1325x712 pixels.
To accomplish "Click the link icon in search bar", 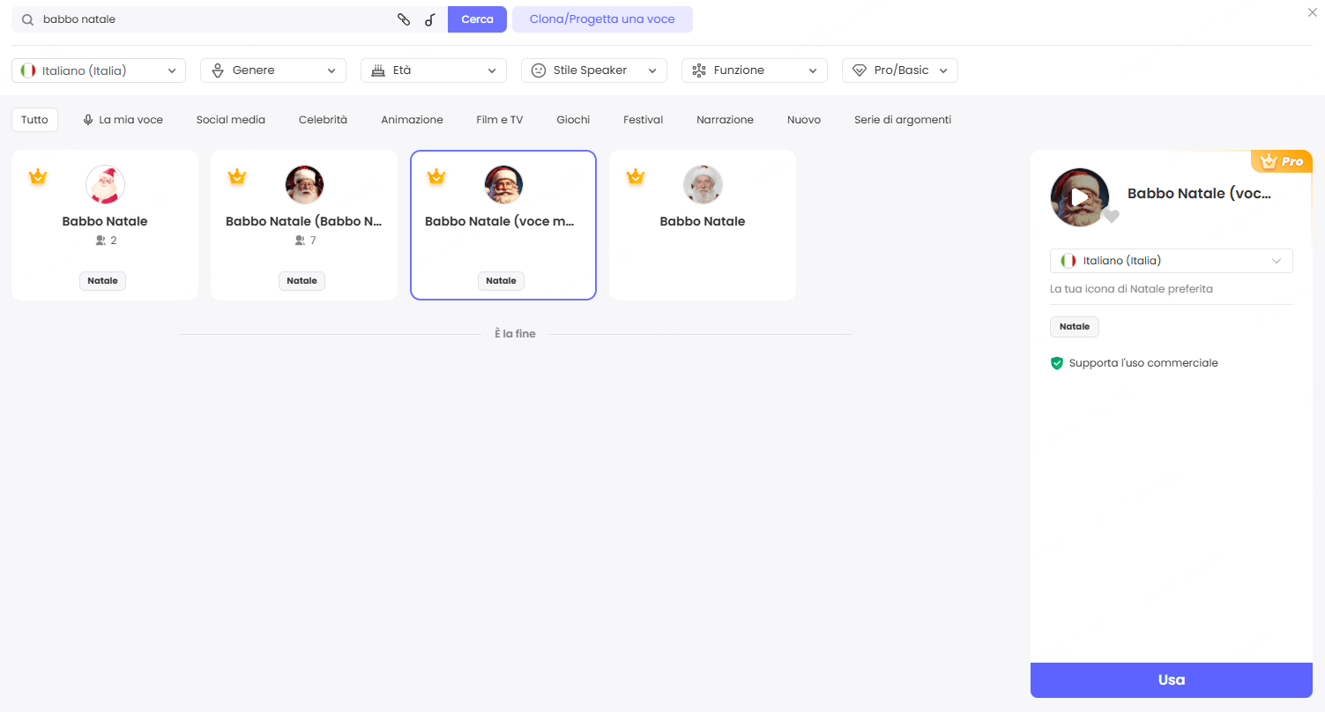I will [404, 19].
